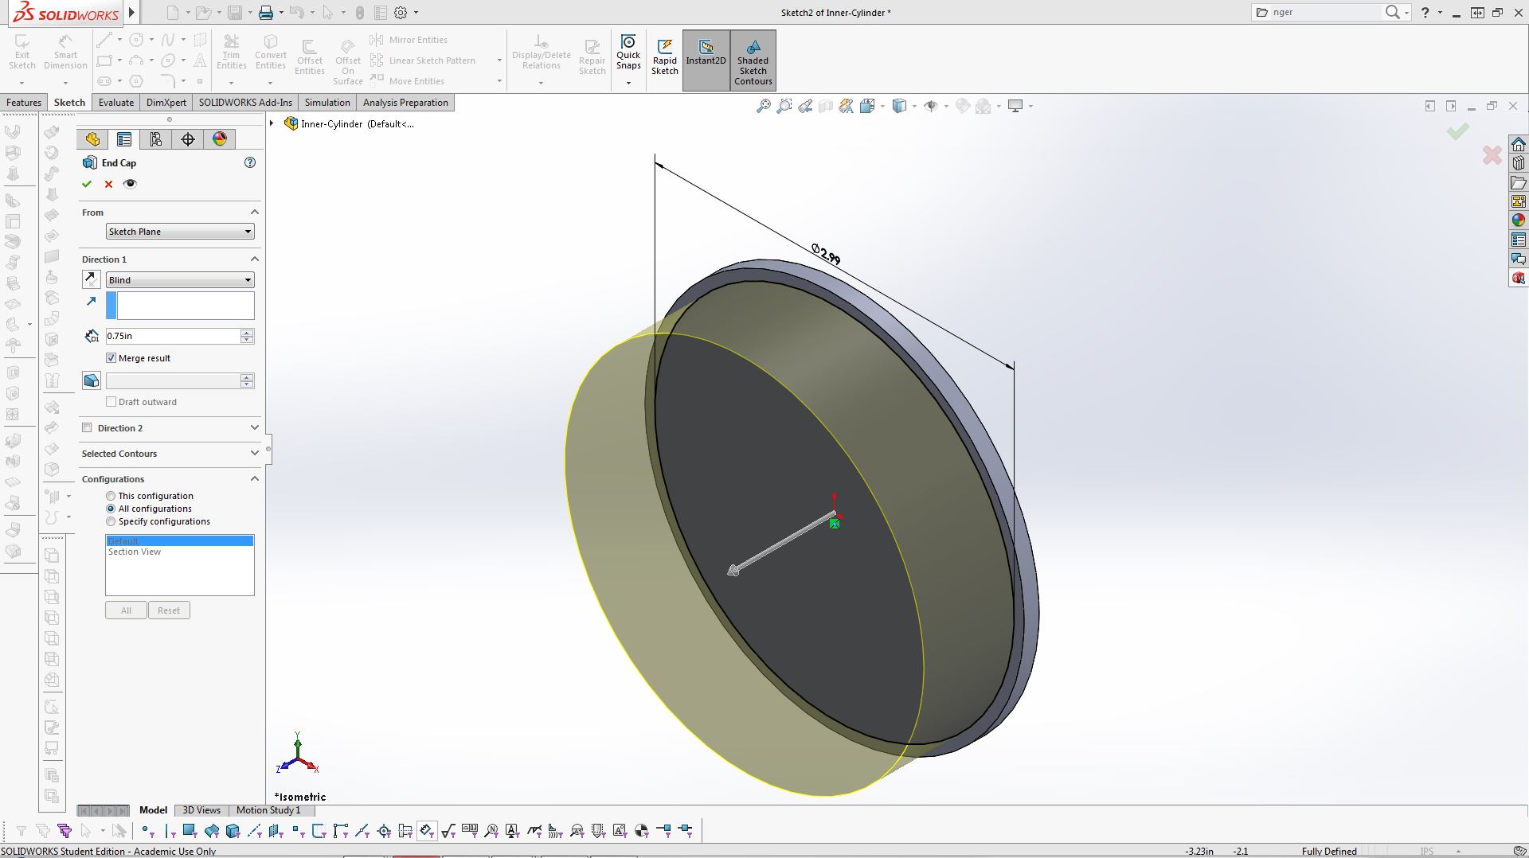Open PropertyManager tab icon

point(124,139)
